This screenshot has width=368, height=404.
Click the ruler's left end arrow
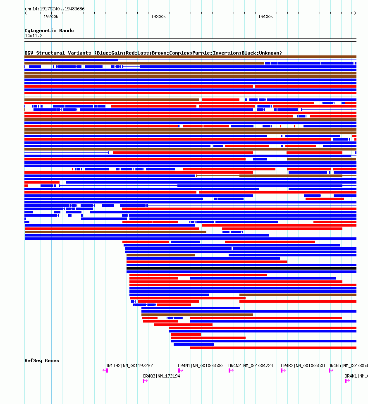pyautogui.click(x=26, y=13)
